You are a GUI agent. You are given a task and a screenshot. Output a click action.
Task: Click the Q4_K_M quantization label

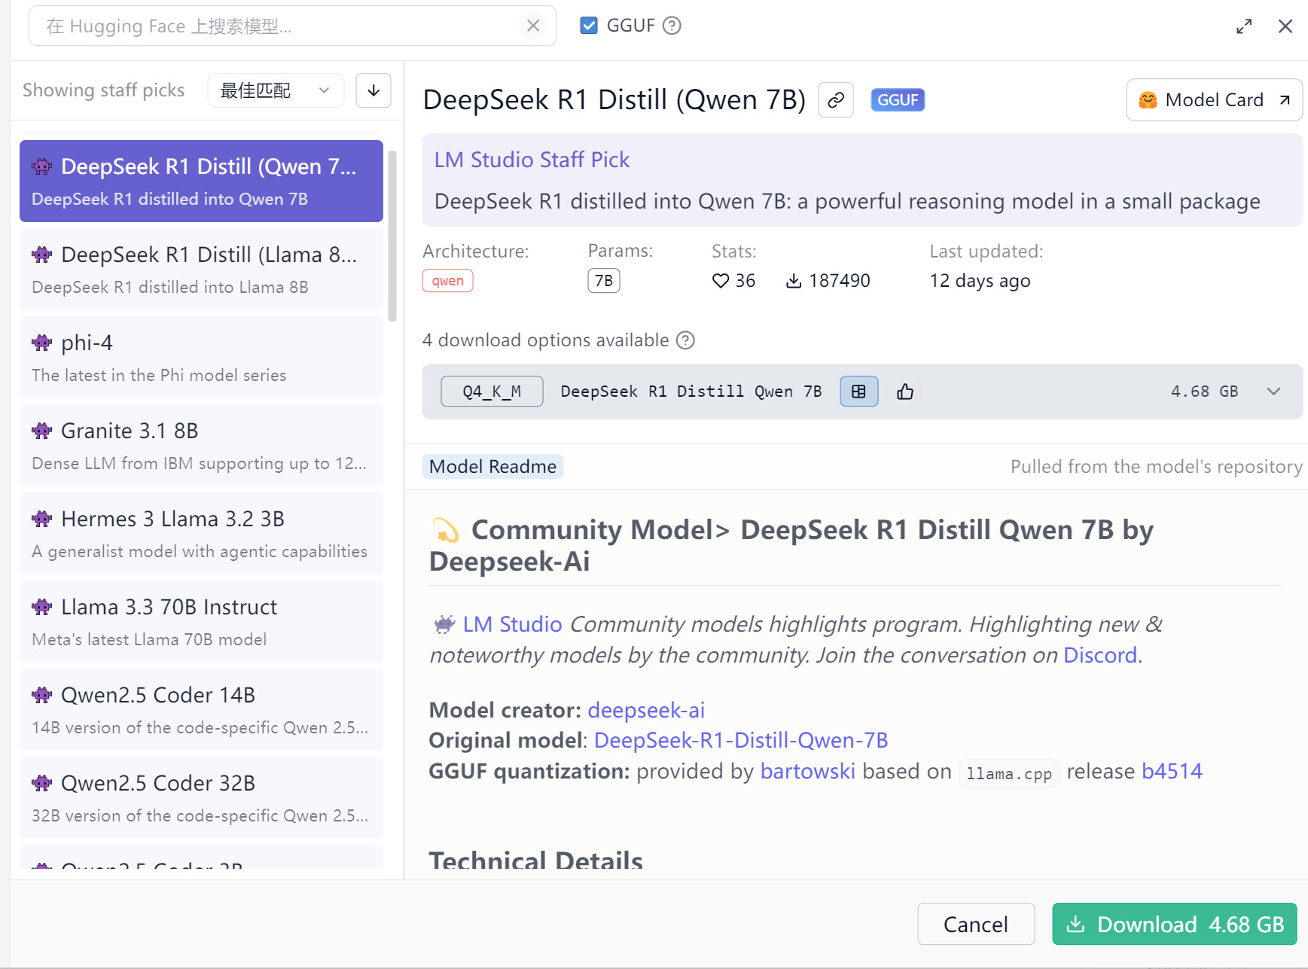click(492, 392)
